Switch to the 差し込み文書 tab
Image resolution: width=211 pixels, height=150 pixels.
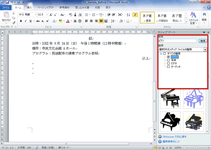(x=82, y=8)
